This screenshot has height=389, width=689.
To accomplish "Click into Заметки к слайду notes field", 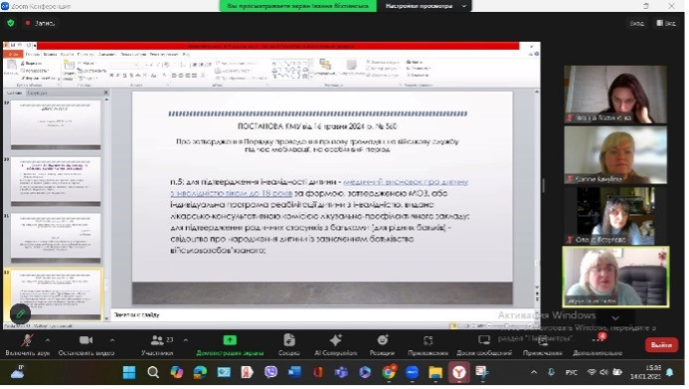I will tap(324, 315).
